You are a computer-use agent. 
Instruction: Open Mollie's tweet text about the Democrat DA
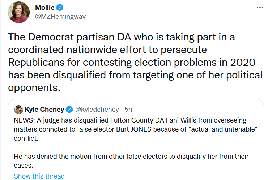(x=135, y=62)
